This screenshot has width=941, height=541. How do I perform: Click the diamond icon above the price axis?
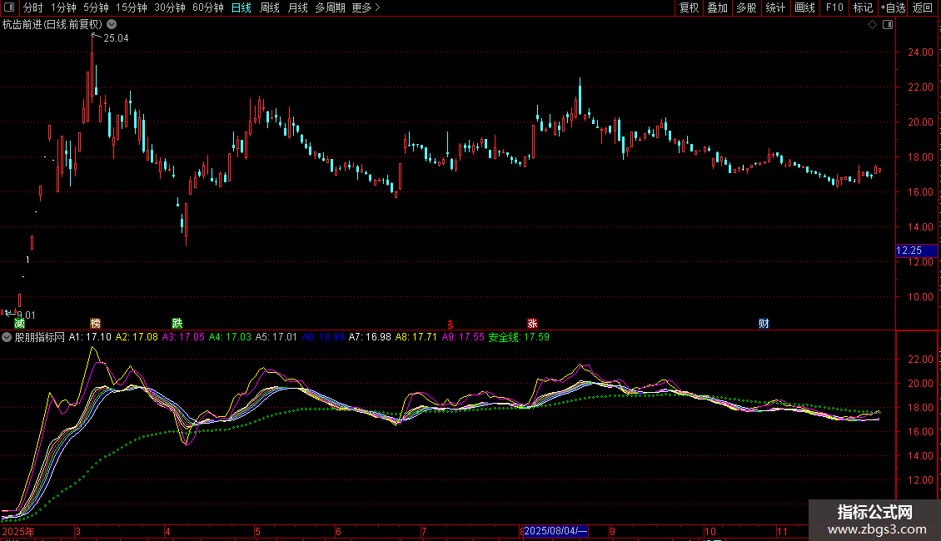[x=872, y=25]
